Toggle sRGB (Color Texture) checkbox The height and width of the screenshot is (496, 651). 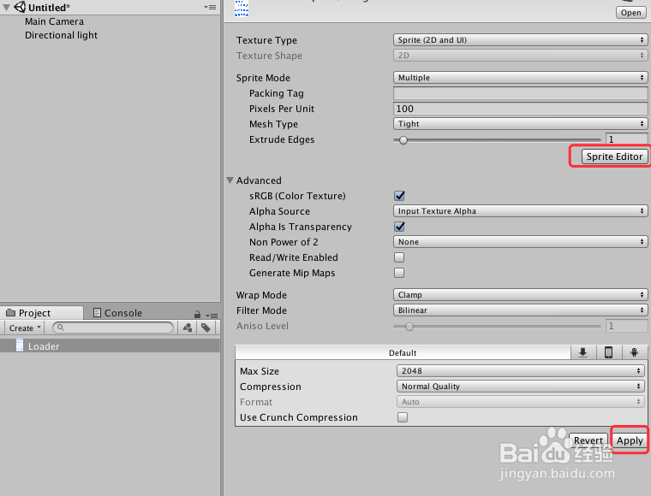(399, 196)
